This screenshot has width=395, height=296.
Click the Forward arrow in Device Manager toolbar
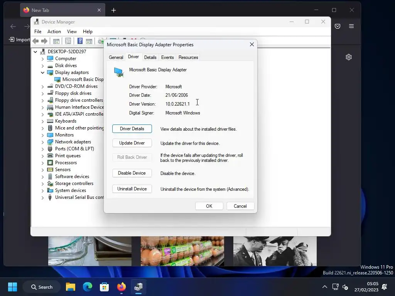[44, 41]
